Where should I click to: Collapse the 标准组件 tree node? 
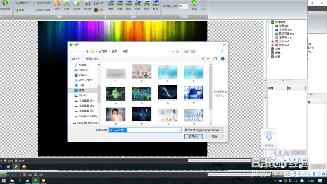click(268, 22)
